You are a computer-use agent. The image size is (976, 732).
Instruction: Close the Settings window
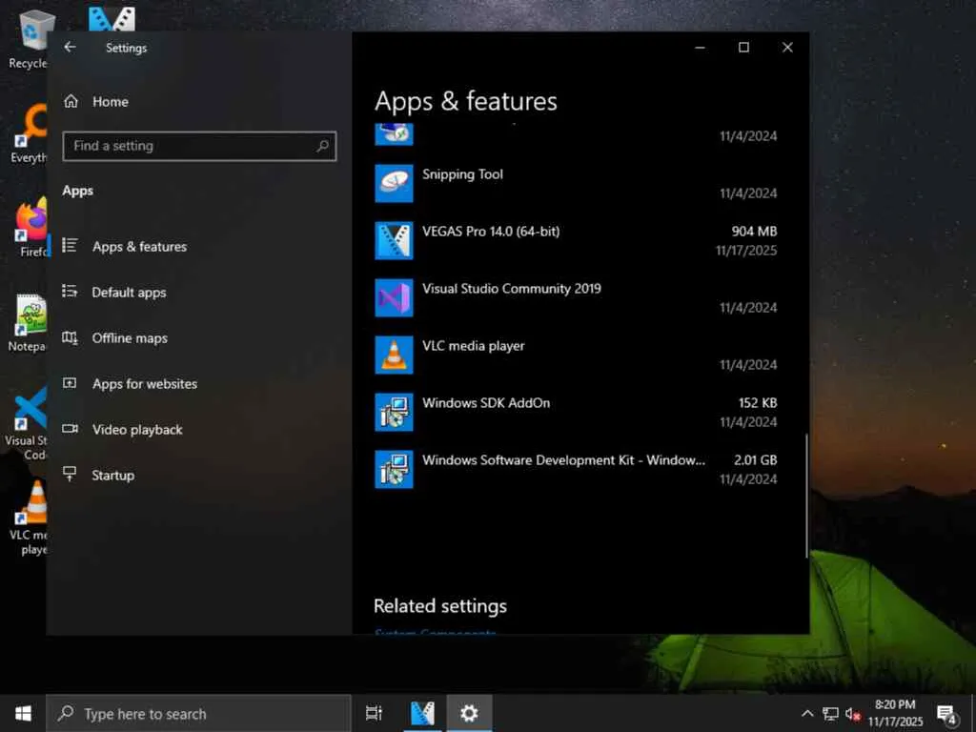(787, 48)
